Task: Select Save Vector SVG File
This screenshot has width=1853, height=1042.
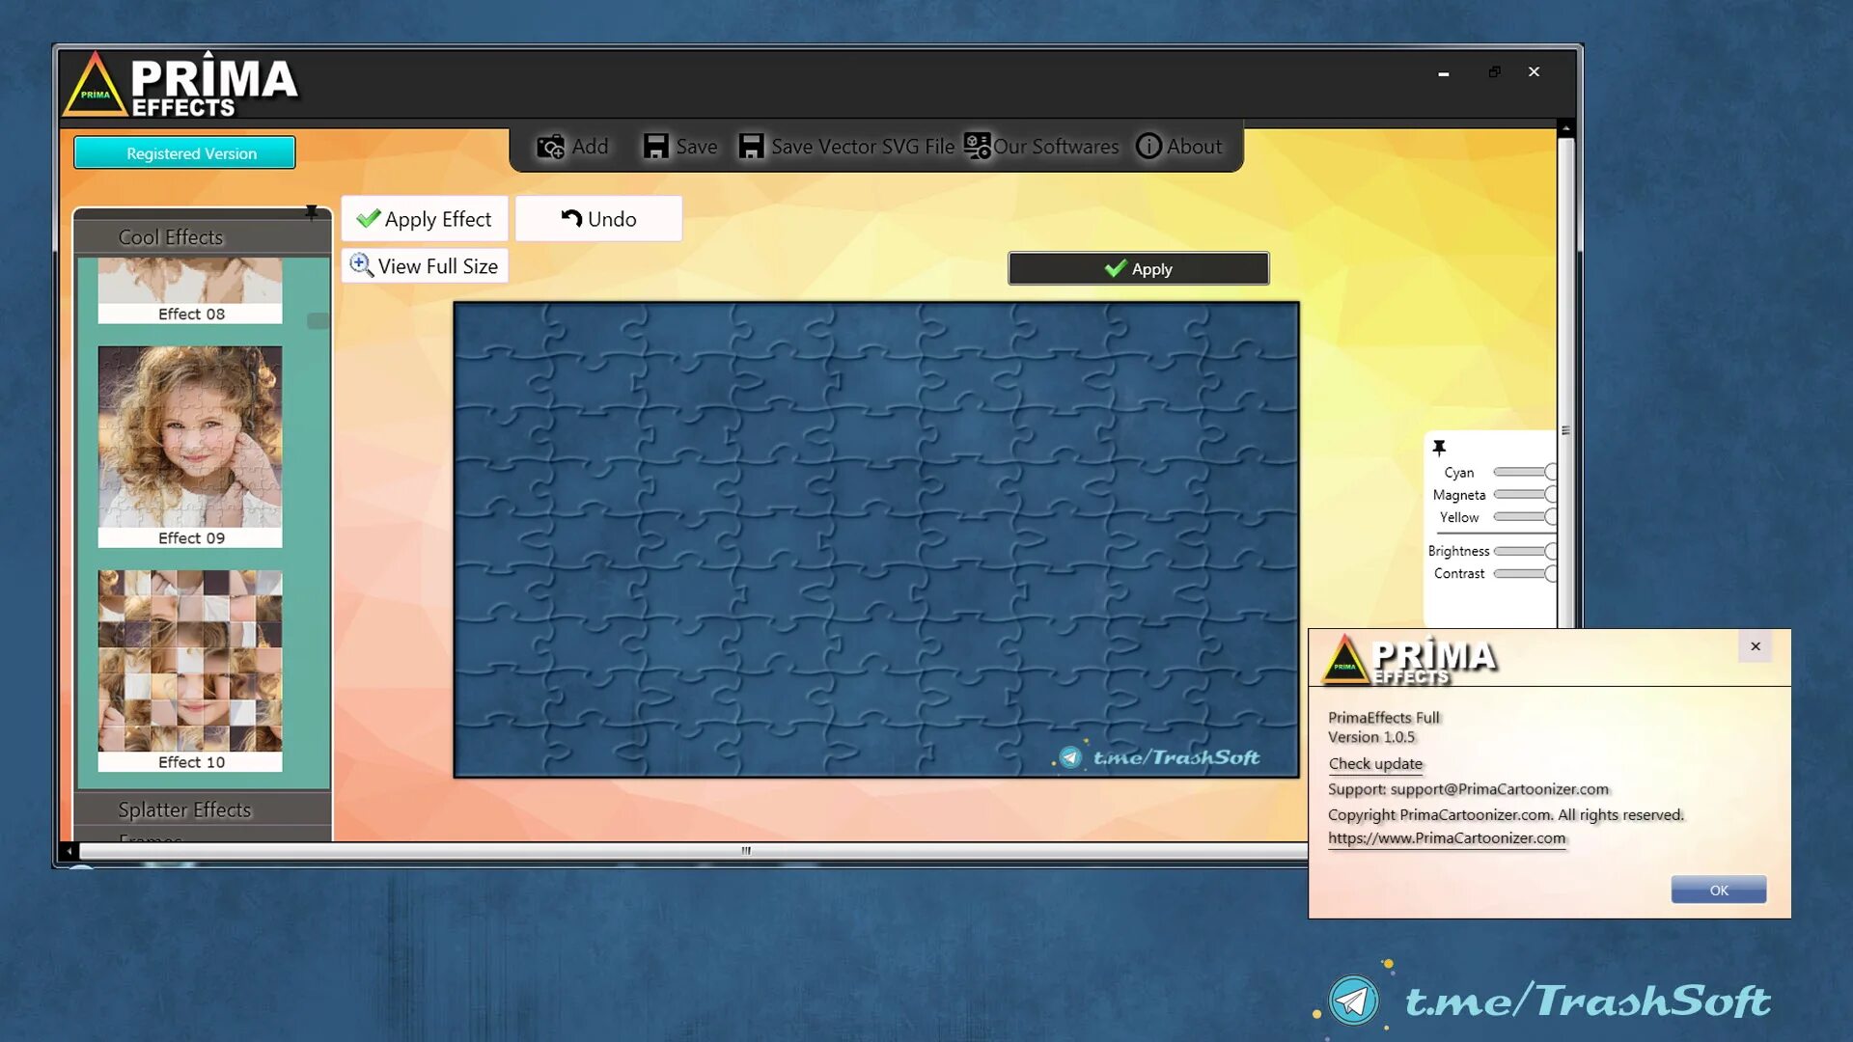Action: [846, 147]
